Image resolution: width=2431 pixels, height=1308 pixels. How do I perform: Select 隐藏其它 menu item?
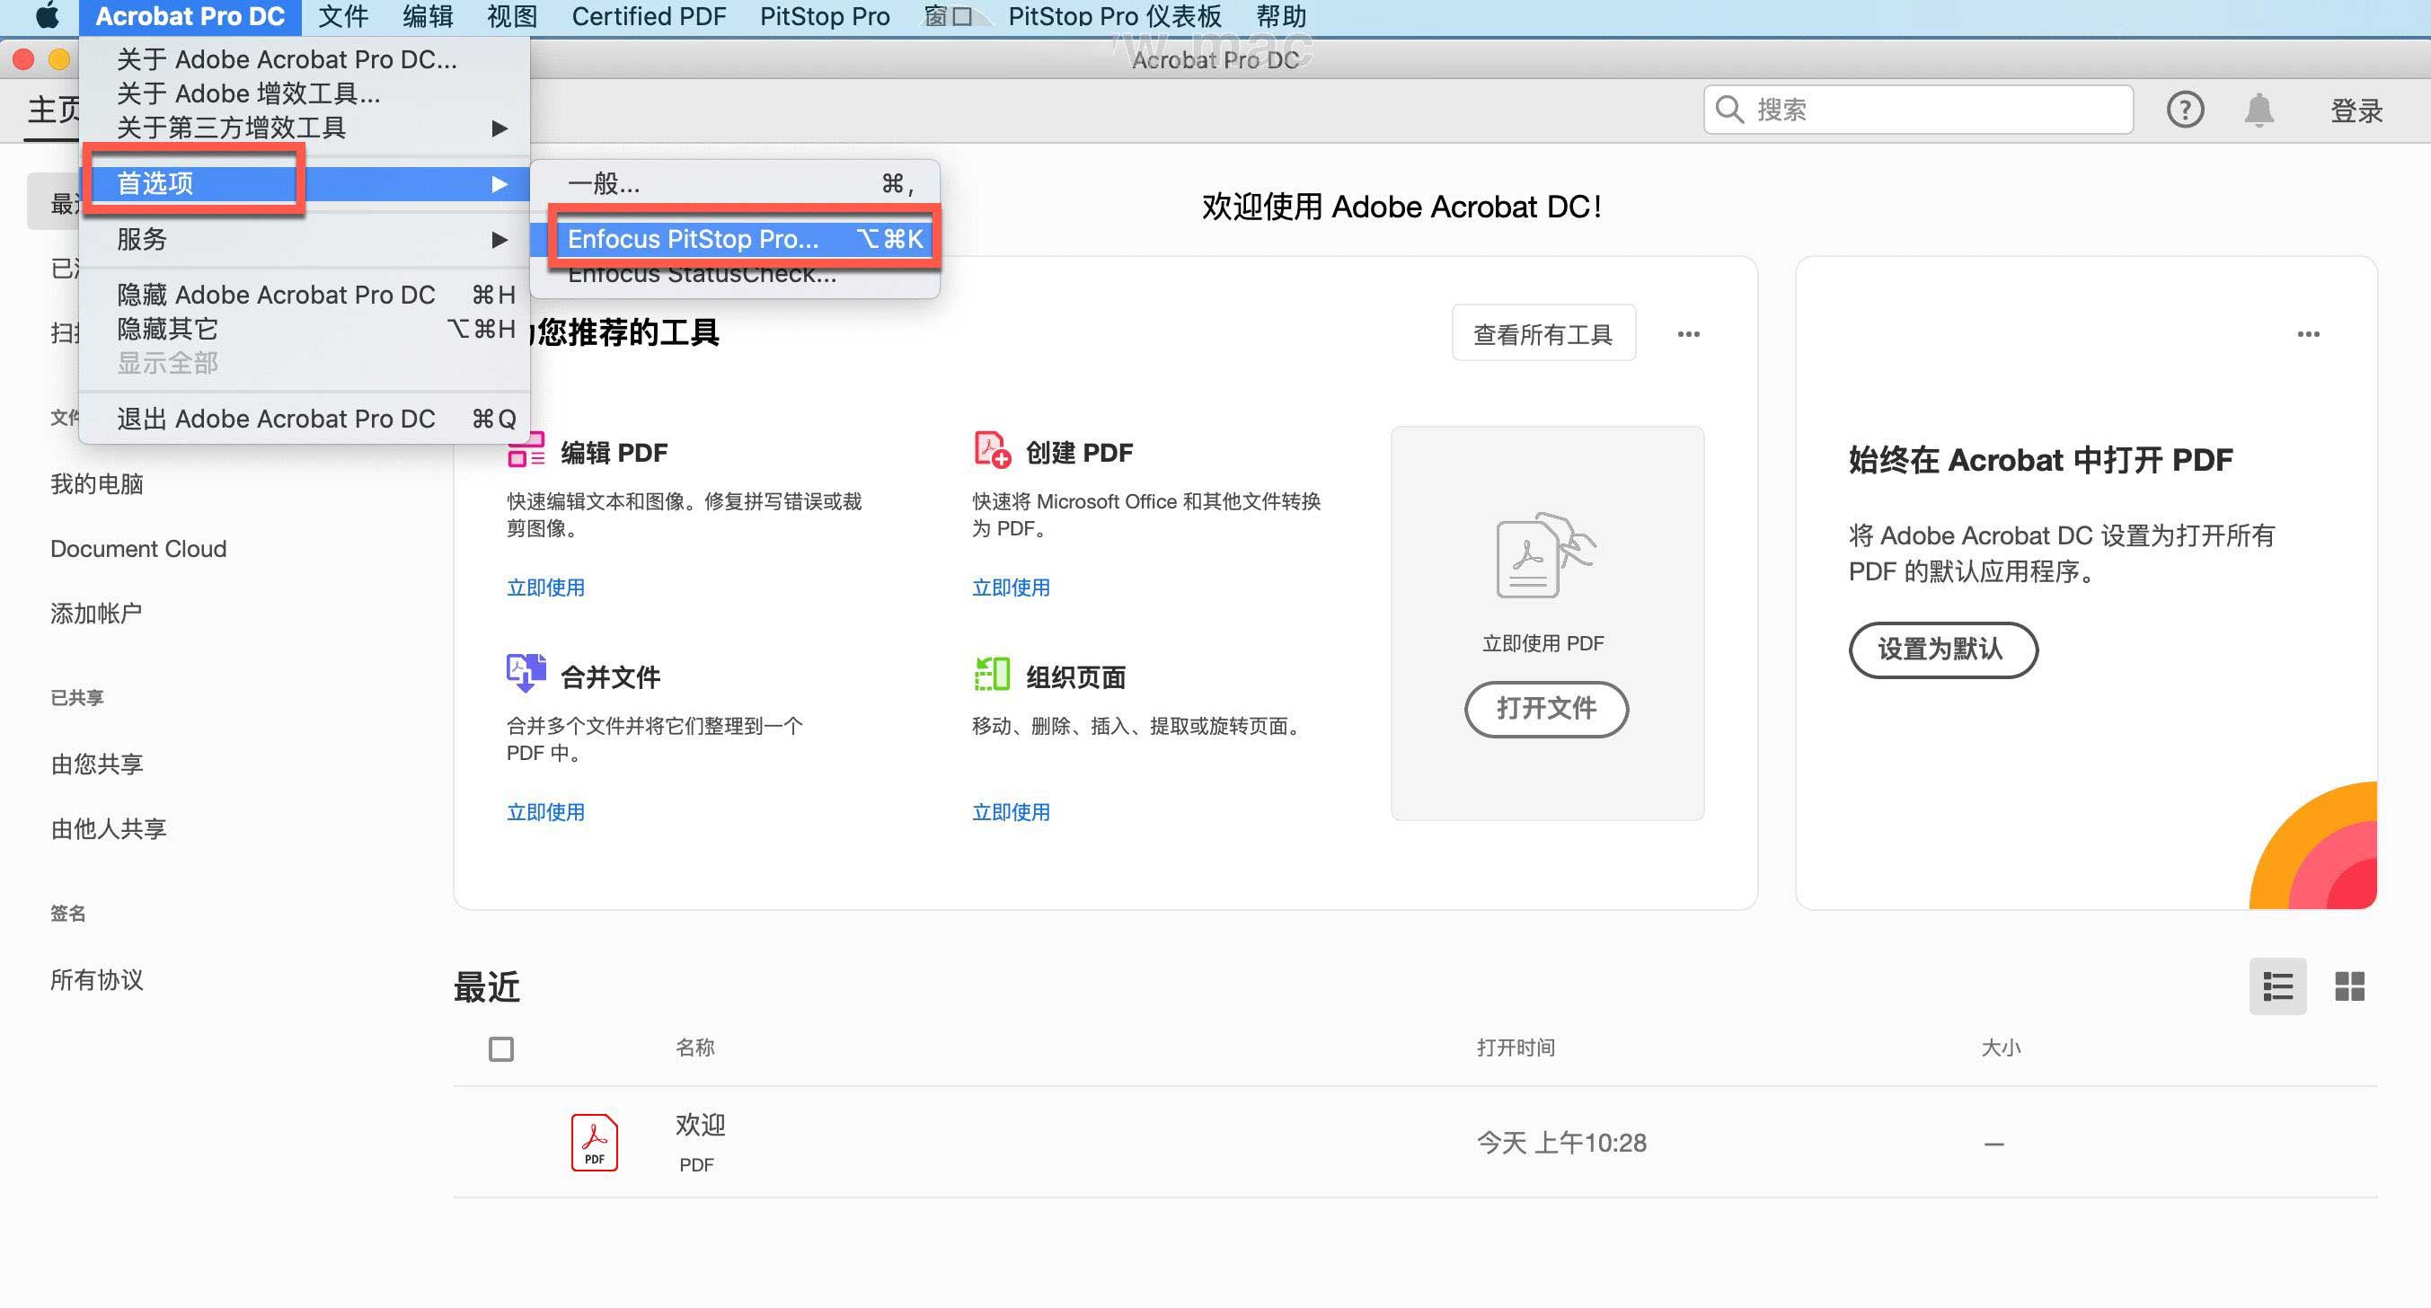click(x=305, y=329)
